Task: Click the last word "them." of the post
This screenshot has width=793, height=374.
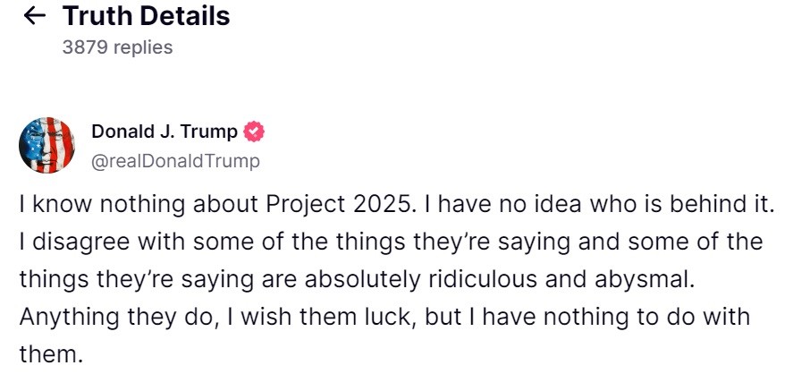Action: pos(50,353)
